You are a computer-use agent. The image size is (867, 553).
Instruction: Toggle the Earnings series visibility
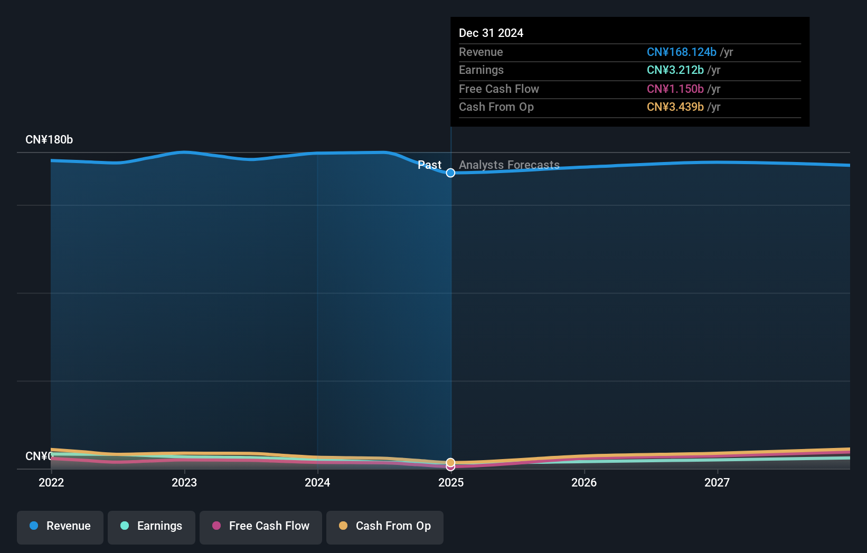point(152,527)
